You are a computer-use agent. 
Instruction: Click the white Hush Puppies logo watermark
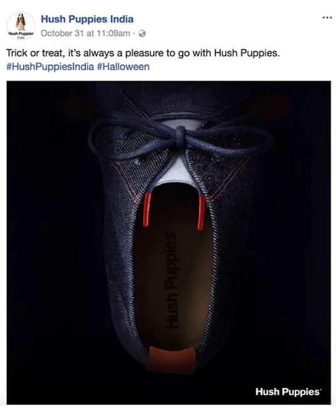(288, 392)
